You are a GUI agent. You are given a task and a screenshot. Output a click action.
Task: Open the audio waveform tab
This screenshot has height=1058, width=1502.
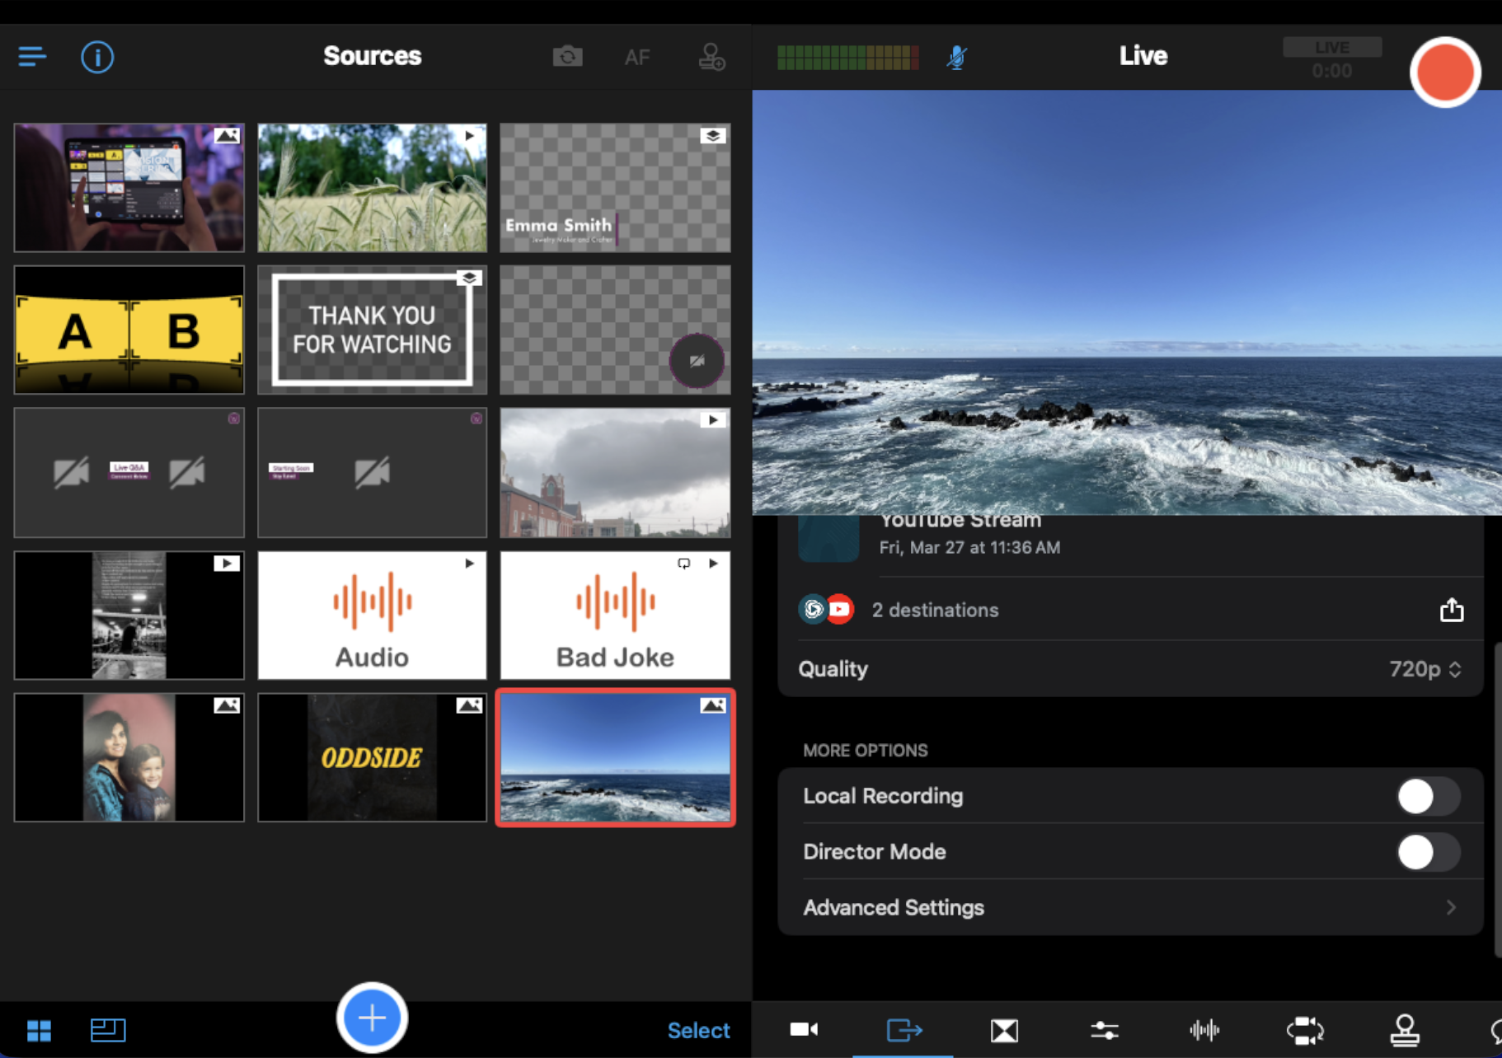pos(1204,1030)
